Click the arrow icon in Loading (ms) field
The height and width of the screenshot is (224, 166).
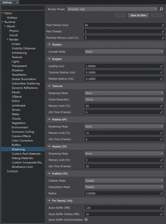pyautogui.click(x=162, y=66)
